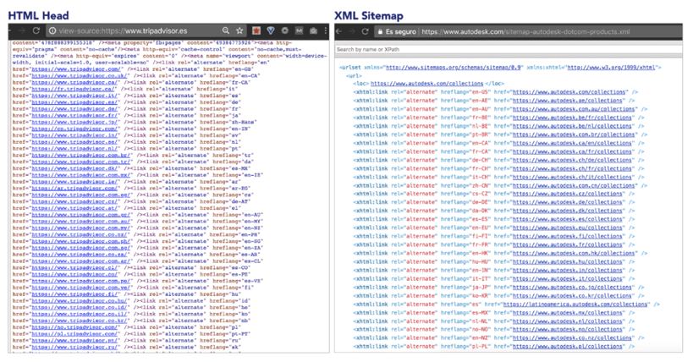This screenshot has width=693, height=362.
Task: Open the autodesk.co.jp/collections link
Action: point(572,288)
